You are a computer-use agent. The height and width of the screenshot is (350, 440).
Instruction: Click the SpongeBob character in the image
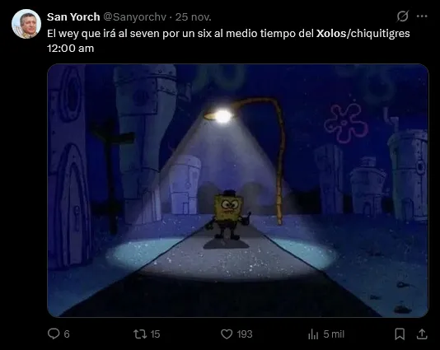228,216
